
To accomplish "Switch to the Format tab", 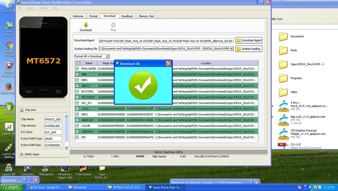I will coord(93,16).
